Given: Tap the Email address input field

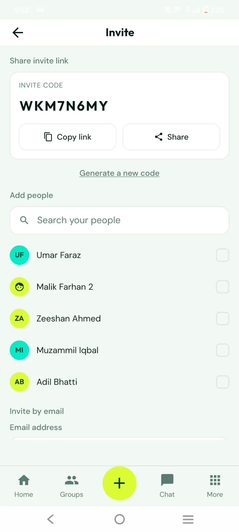Looking at the screenshot, I should coord(119,439).
